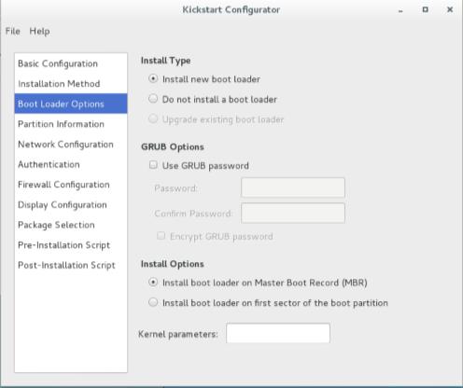Viewport: 463px width, 388px height.
Task: Select Boot Loader Options entry
Action: (x=71, y=104)
